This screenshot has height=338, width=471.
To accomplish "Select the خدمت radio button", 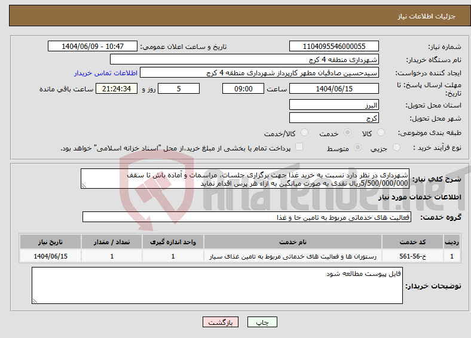I will point(347,133).
